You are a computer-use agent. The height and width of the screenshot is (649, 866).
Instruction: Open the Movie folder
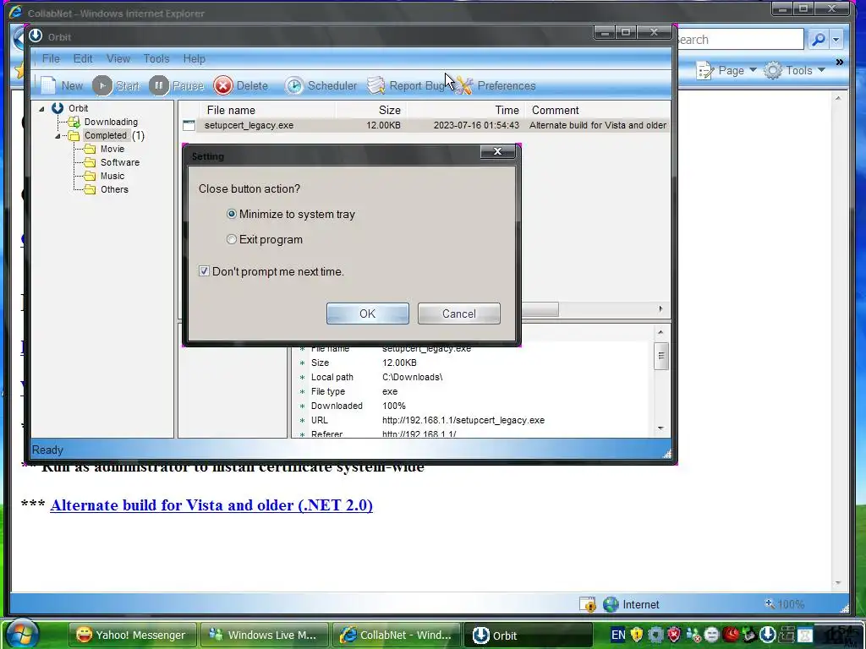(x=112, y=149)
